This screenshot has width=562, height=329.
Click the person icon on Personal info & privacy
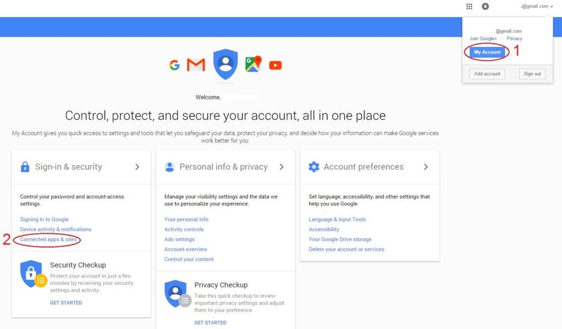169,166
